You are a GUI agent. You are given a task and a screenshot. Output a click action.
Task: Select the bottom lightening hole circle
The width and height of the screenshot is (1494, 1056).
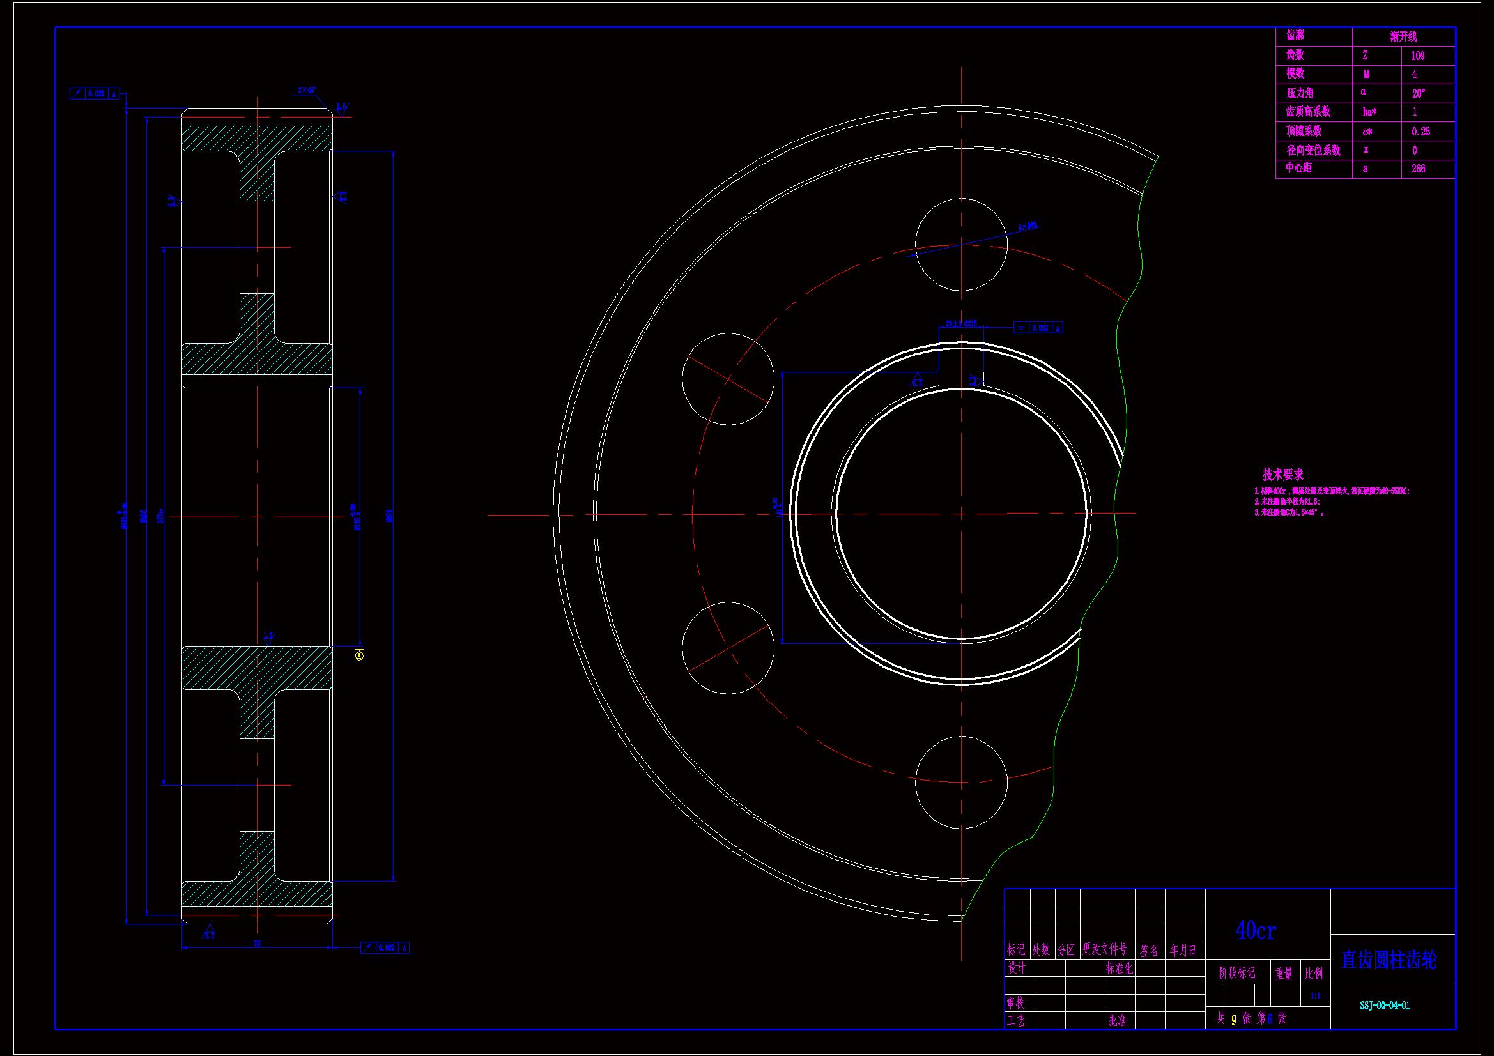[x=961, y=783]
